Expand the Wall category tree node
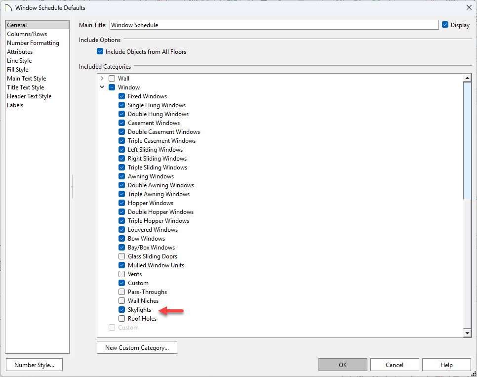The width and height of the screenshot is (477, 377). point(102,79)
